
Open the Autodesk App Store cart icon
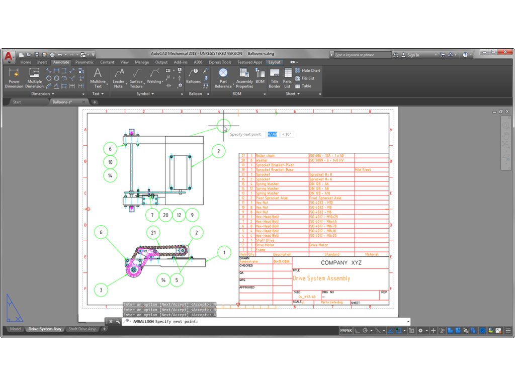[443, 55]
